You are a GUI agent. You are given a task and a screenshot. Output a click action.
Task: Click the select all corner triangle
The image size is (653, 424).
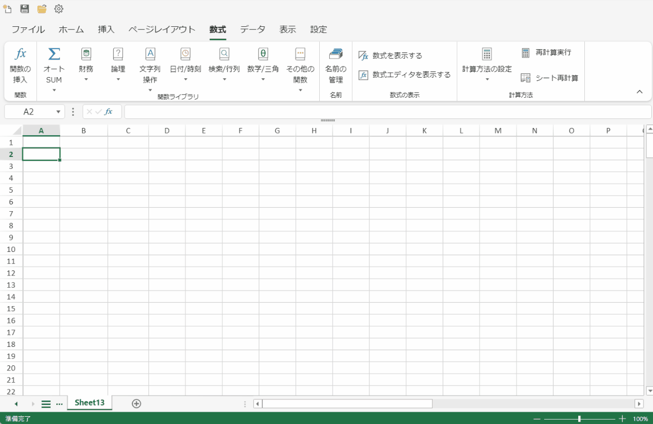pyautogui.click(x=17, y=131)
